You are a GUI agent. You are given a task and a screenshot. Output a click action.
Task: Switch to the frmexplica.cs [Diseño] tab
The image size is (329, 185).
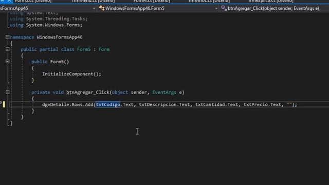coord(271,1)
